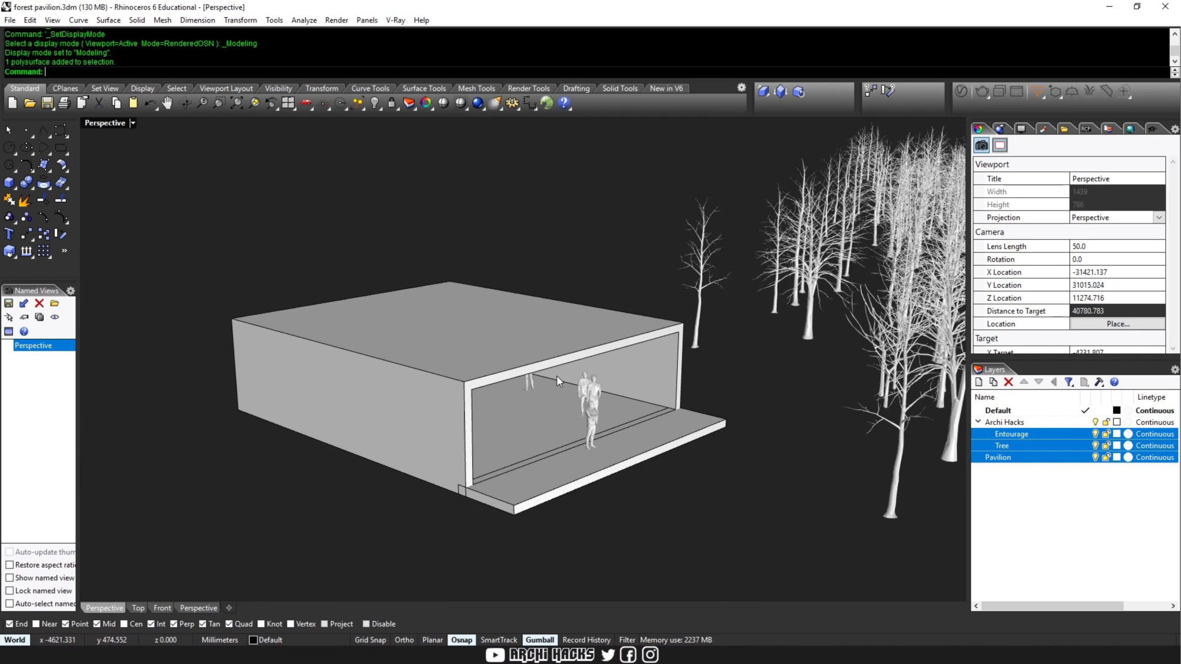This screenshot has width=1181, height=664.
Task: Switch to the Top viewport tab
Action: tap(138, 608)
